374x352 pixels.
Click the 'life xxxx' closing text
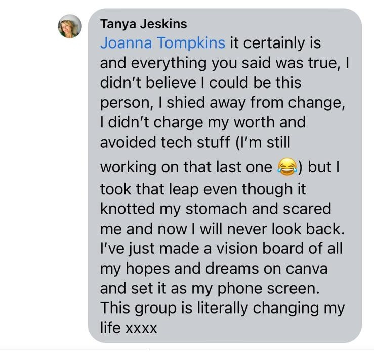(x=129, y=328)
